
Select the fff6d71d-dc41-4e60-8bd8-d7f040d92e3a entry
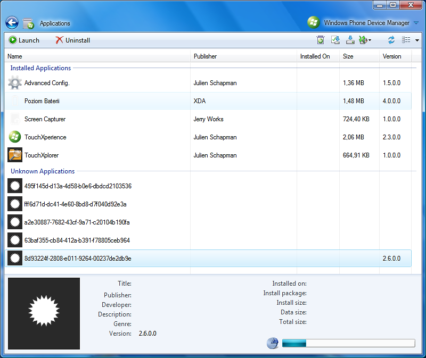[x=75, y=204]
